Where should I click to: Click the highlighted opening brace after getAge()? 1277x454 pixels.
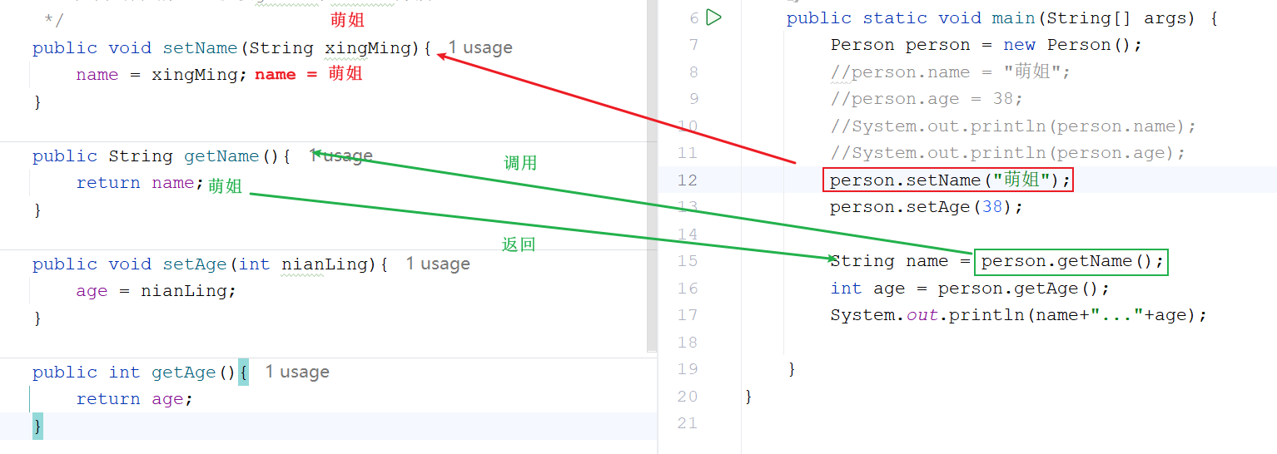tap(243, 373)
